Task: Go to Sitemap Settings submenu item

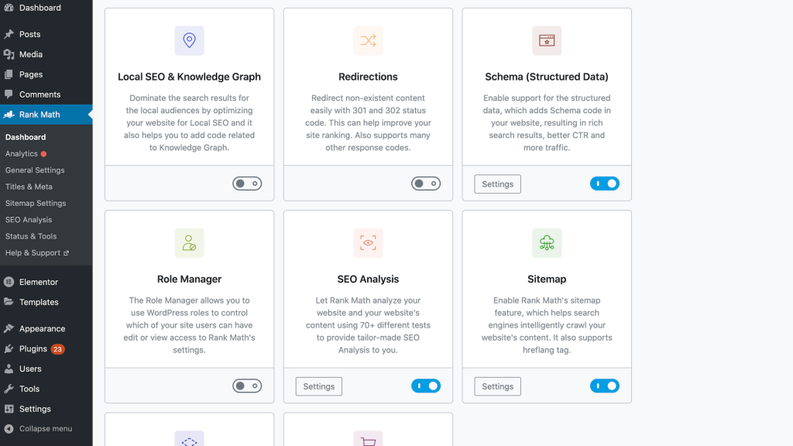Action: coord(36,203)
